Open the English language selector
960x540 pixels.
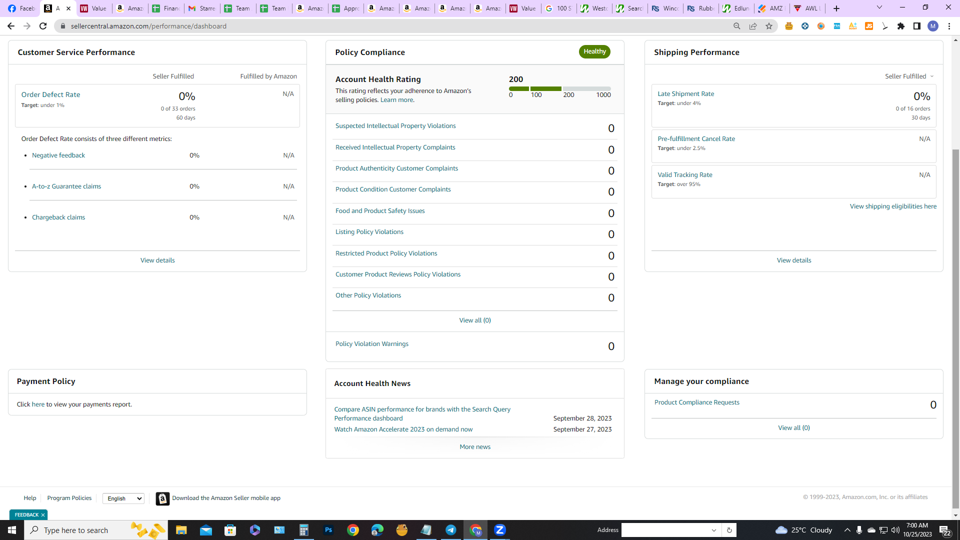[x=123, y=498]
